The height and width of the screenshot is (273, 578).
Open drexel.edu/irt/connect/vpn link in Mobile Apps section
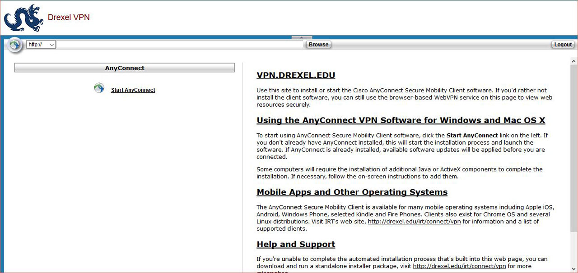[x=414, y=222]
